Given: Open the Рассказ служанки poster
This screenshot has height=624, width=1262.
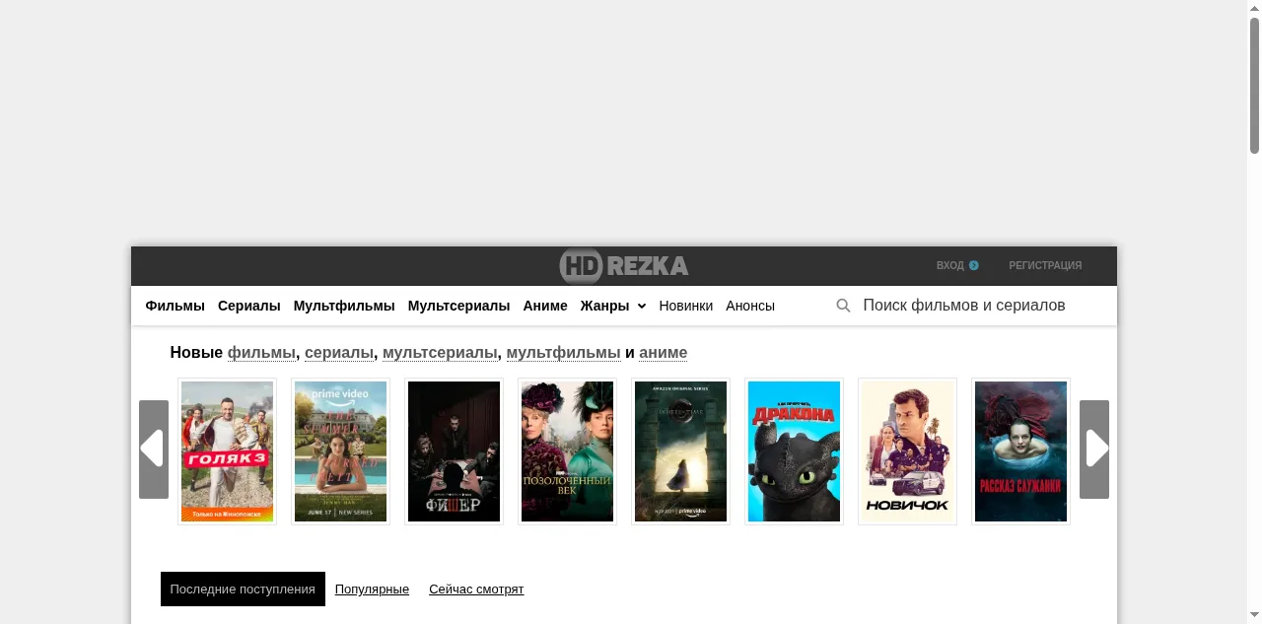Looking at the screenshot, I should (x=1021, y=451).
